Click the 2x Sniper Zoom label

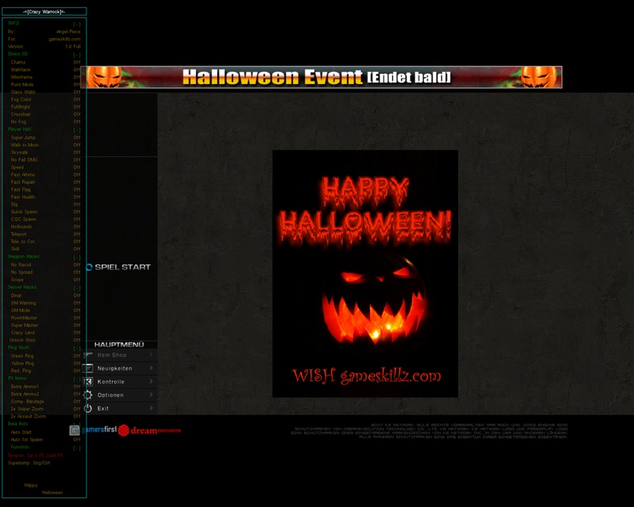coord(27,409)
